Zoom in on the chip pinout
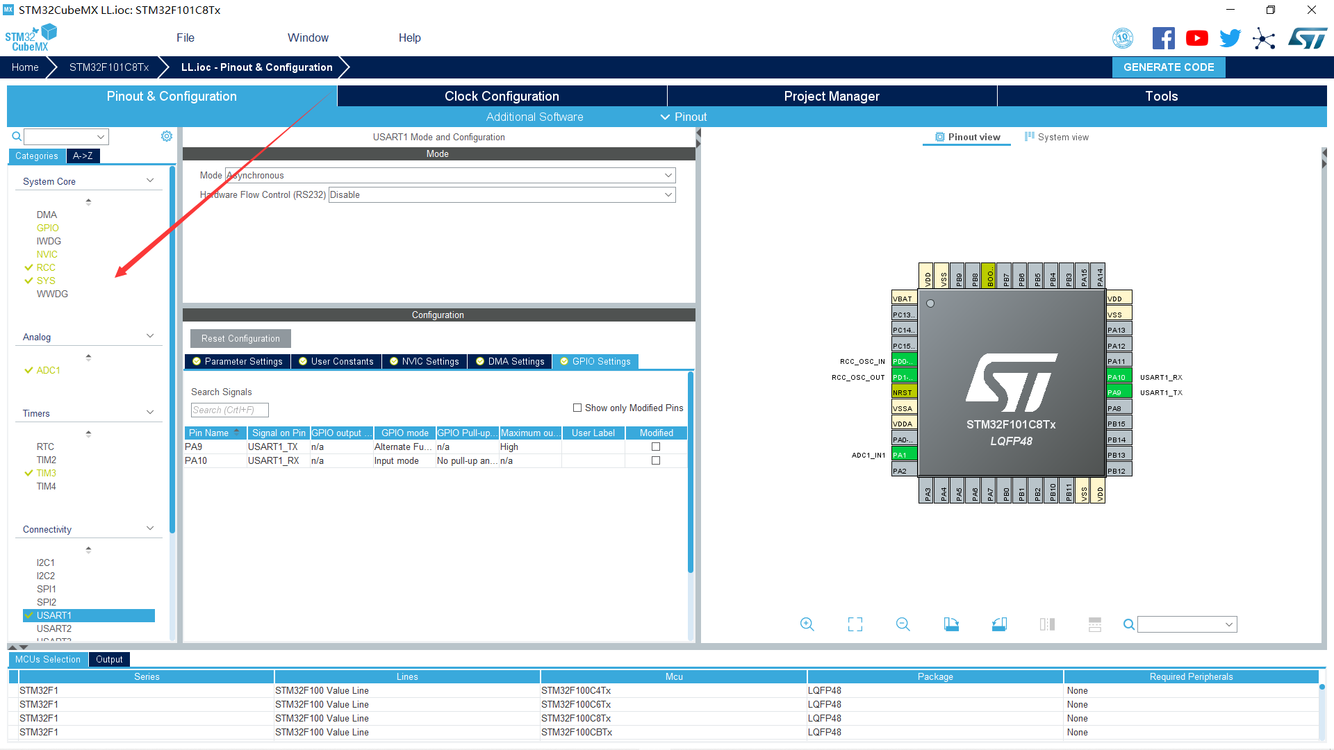The width and height of the screenshot is (1334, 750). tap(807, 624)
